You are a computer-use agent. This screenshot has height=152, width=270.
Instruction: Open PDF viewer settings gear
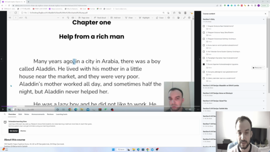[189, 18]
